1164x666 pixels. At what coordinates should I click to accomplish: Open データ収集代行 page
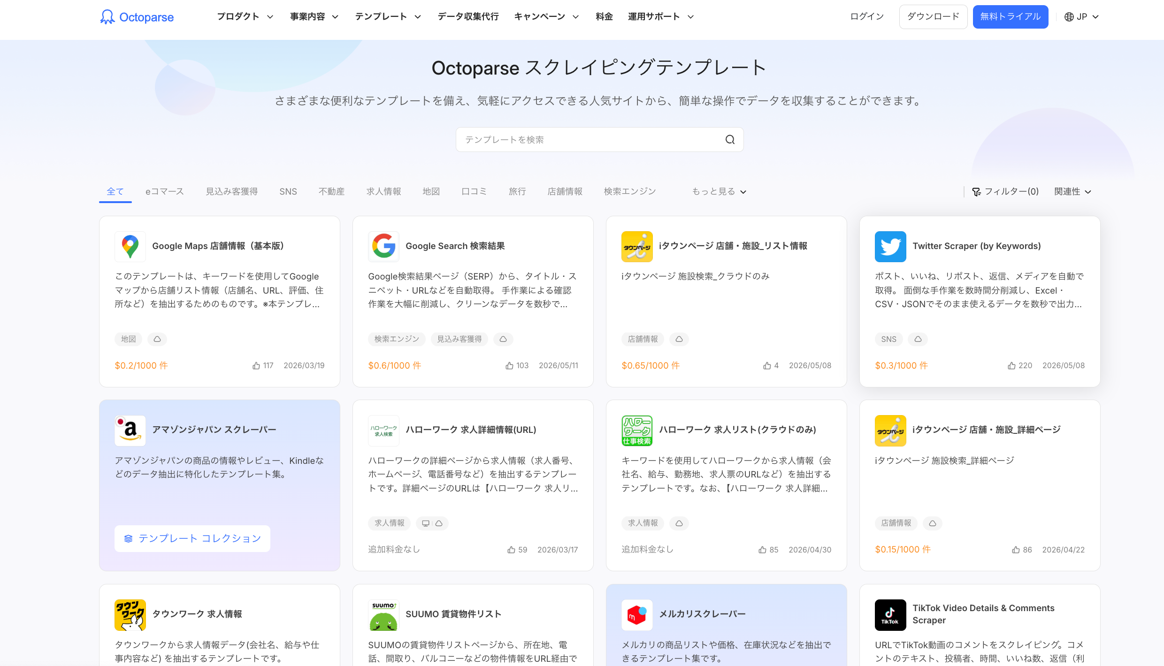point(468,17)
